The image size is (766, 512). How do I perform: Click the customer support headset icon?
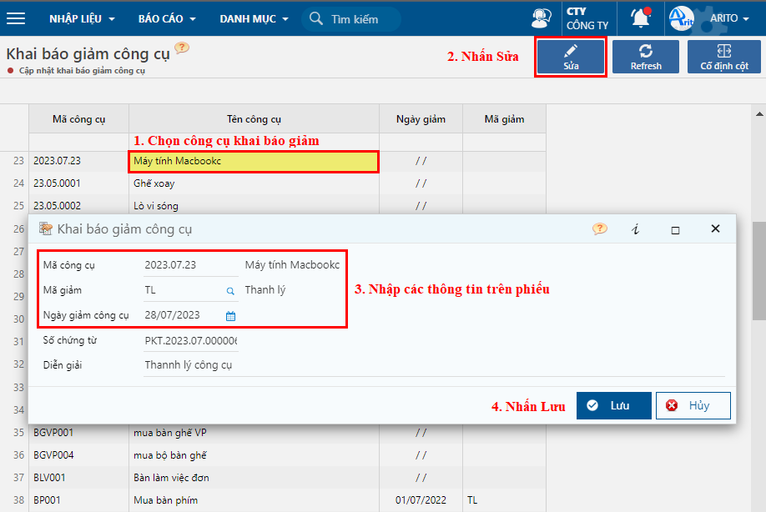click(x=541, y=18)
